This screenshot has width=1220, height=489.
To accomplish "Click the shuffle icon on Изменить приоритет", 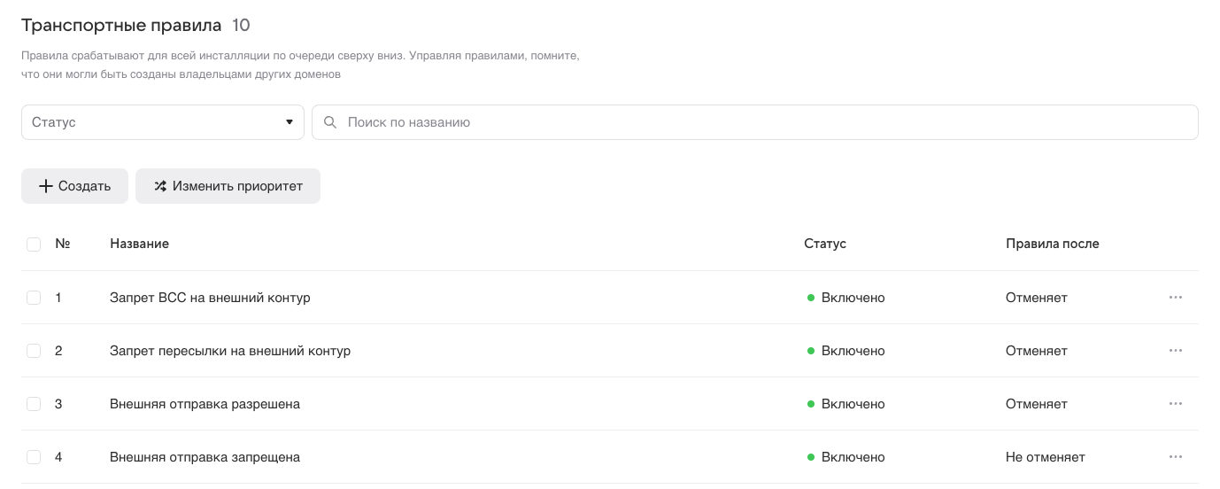I will (160, 186).
